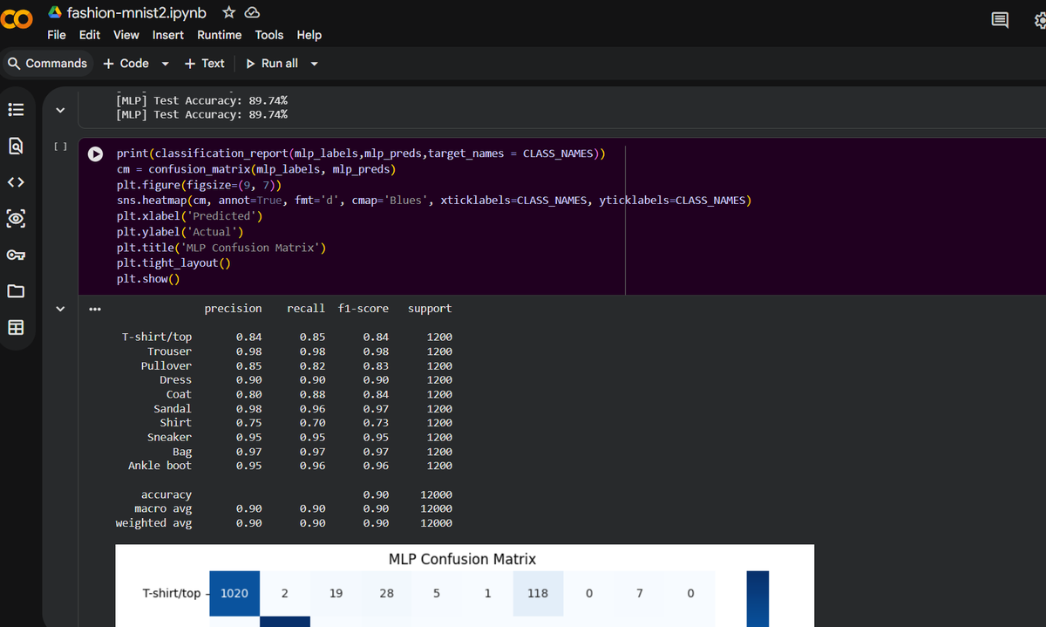Click the fashion-mnist2.ipynb notebook title
This screenshot has width=1046, height=627.
(137, 13)
